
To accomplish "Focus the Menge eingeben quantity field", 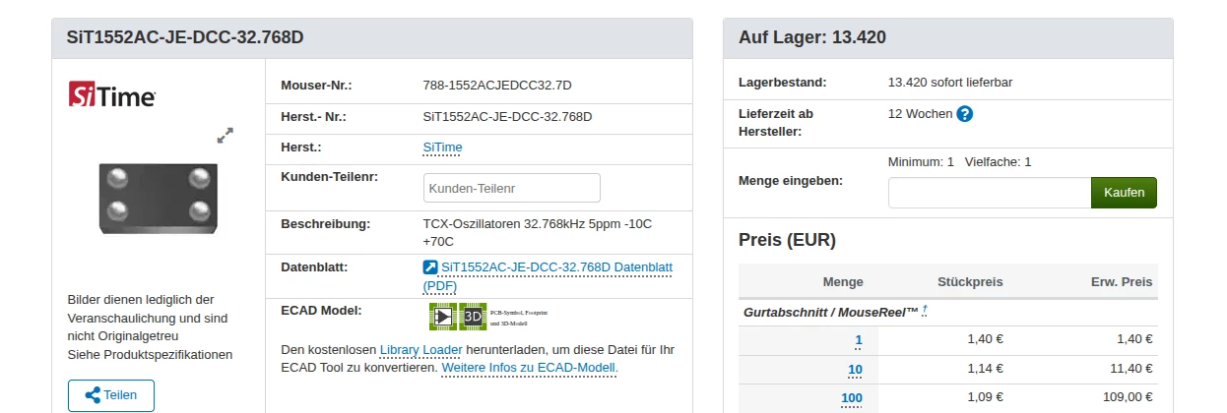I will click(990, 193).
